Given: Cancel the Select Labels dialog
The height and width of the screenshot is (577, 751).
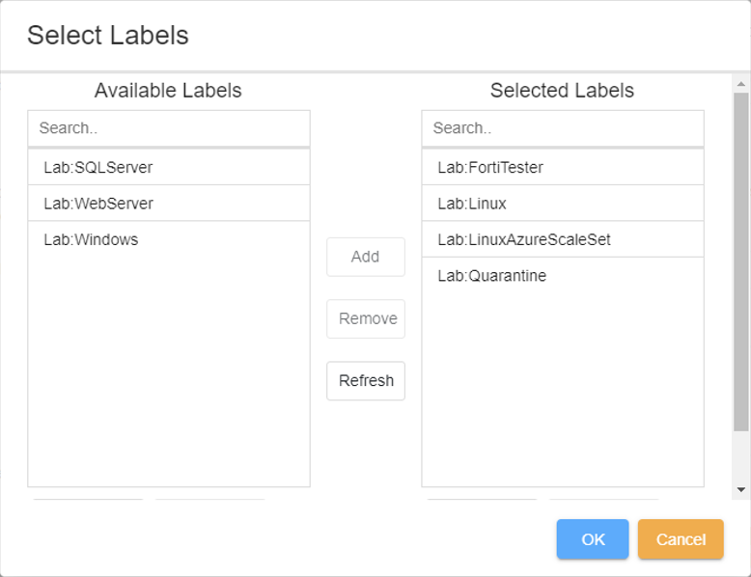Looking at the screenshot, I should point(681,539).
